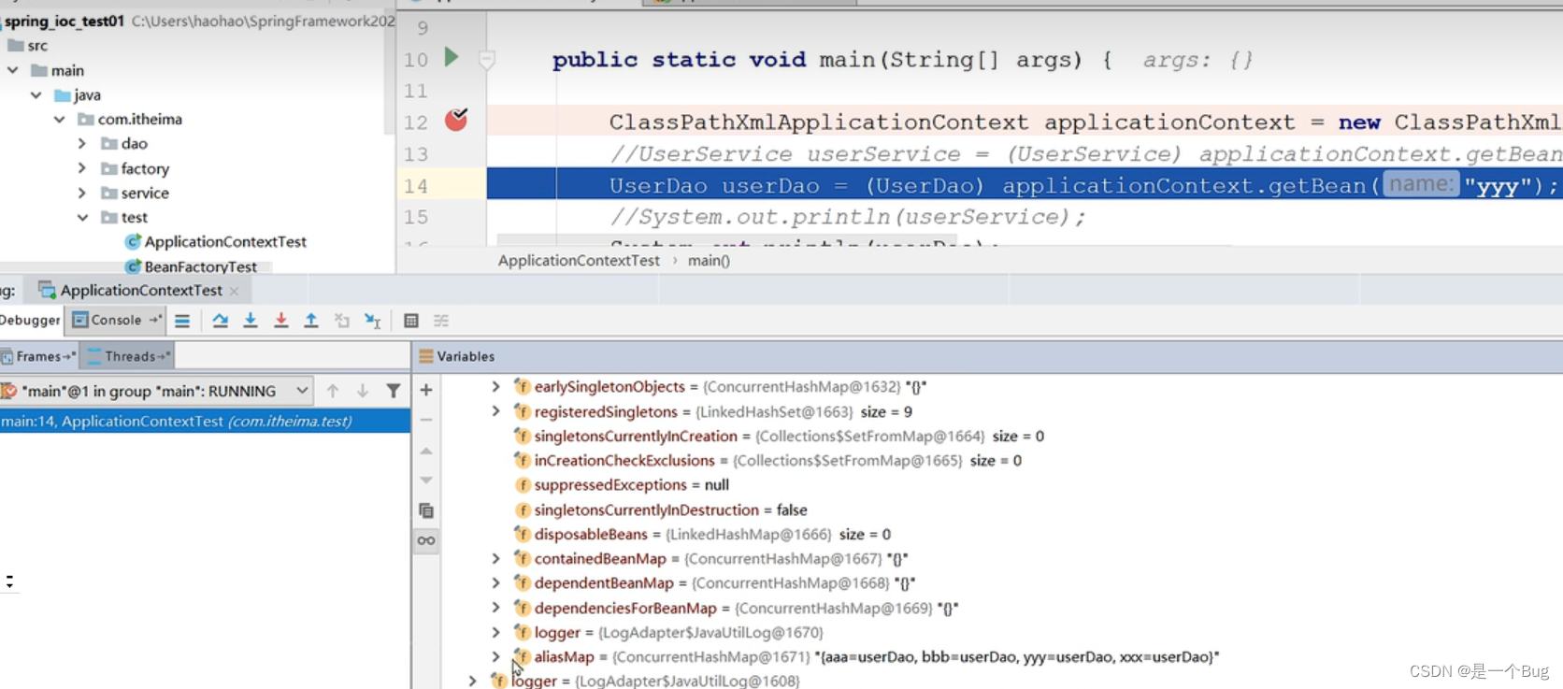
Task: Switch to the Console tab
Action: coord(115,320)
